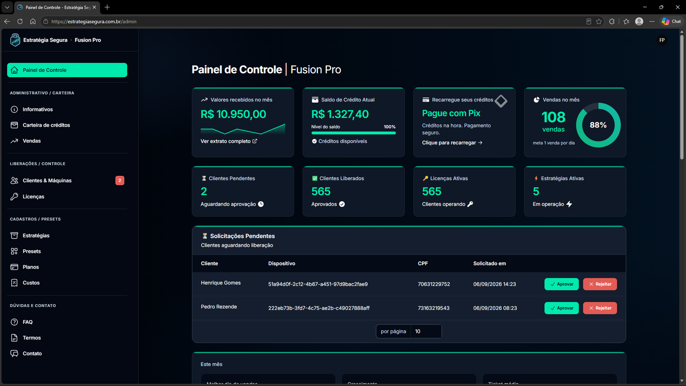686x386 pixels.
Task: Approve Henrique Gomes request
Action: tap(562, 284)
